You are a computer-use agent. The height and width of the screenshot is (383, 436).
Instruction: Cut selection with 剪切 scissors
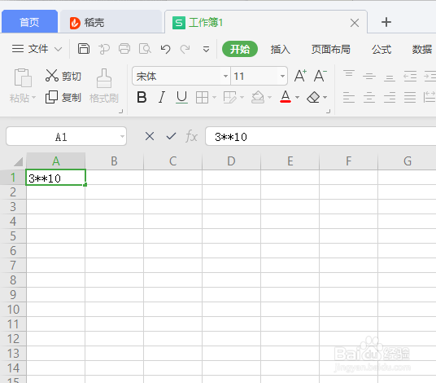click(x=63, y=76)
